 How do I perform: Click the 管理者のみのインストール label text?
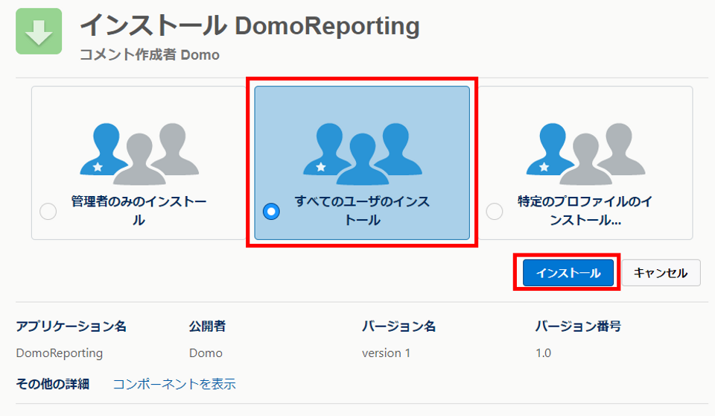click(x=139, y=210)
